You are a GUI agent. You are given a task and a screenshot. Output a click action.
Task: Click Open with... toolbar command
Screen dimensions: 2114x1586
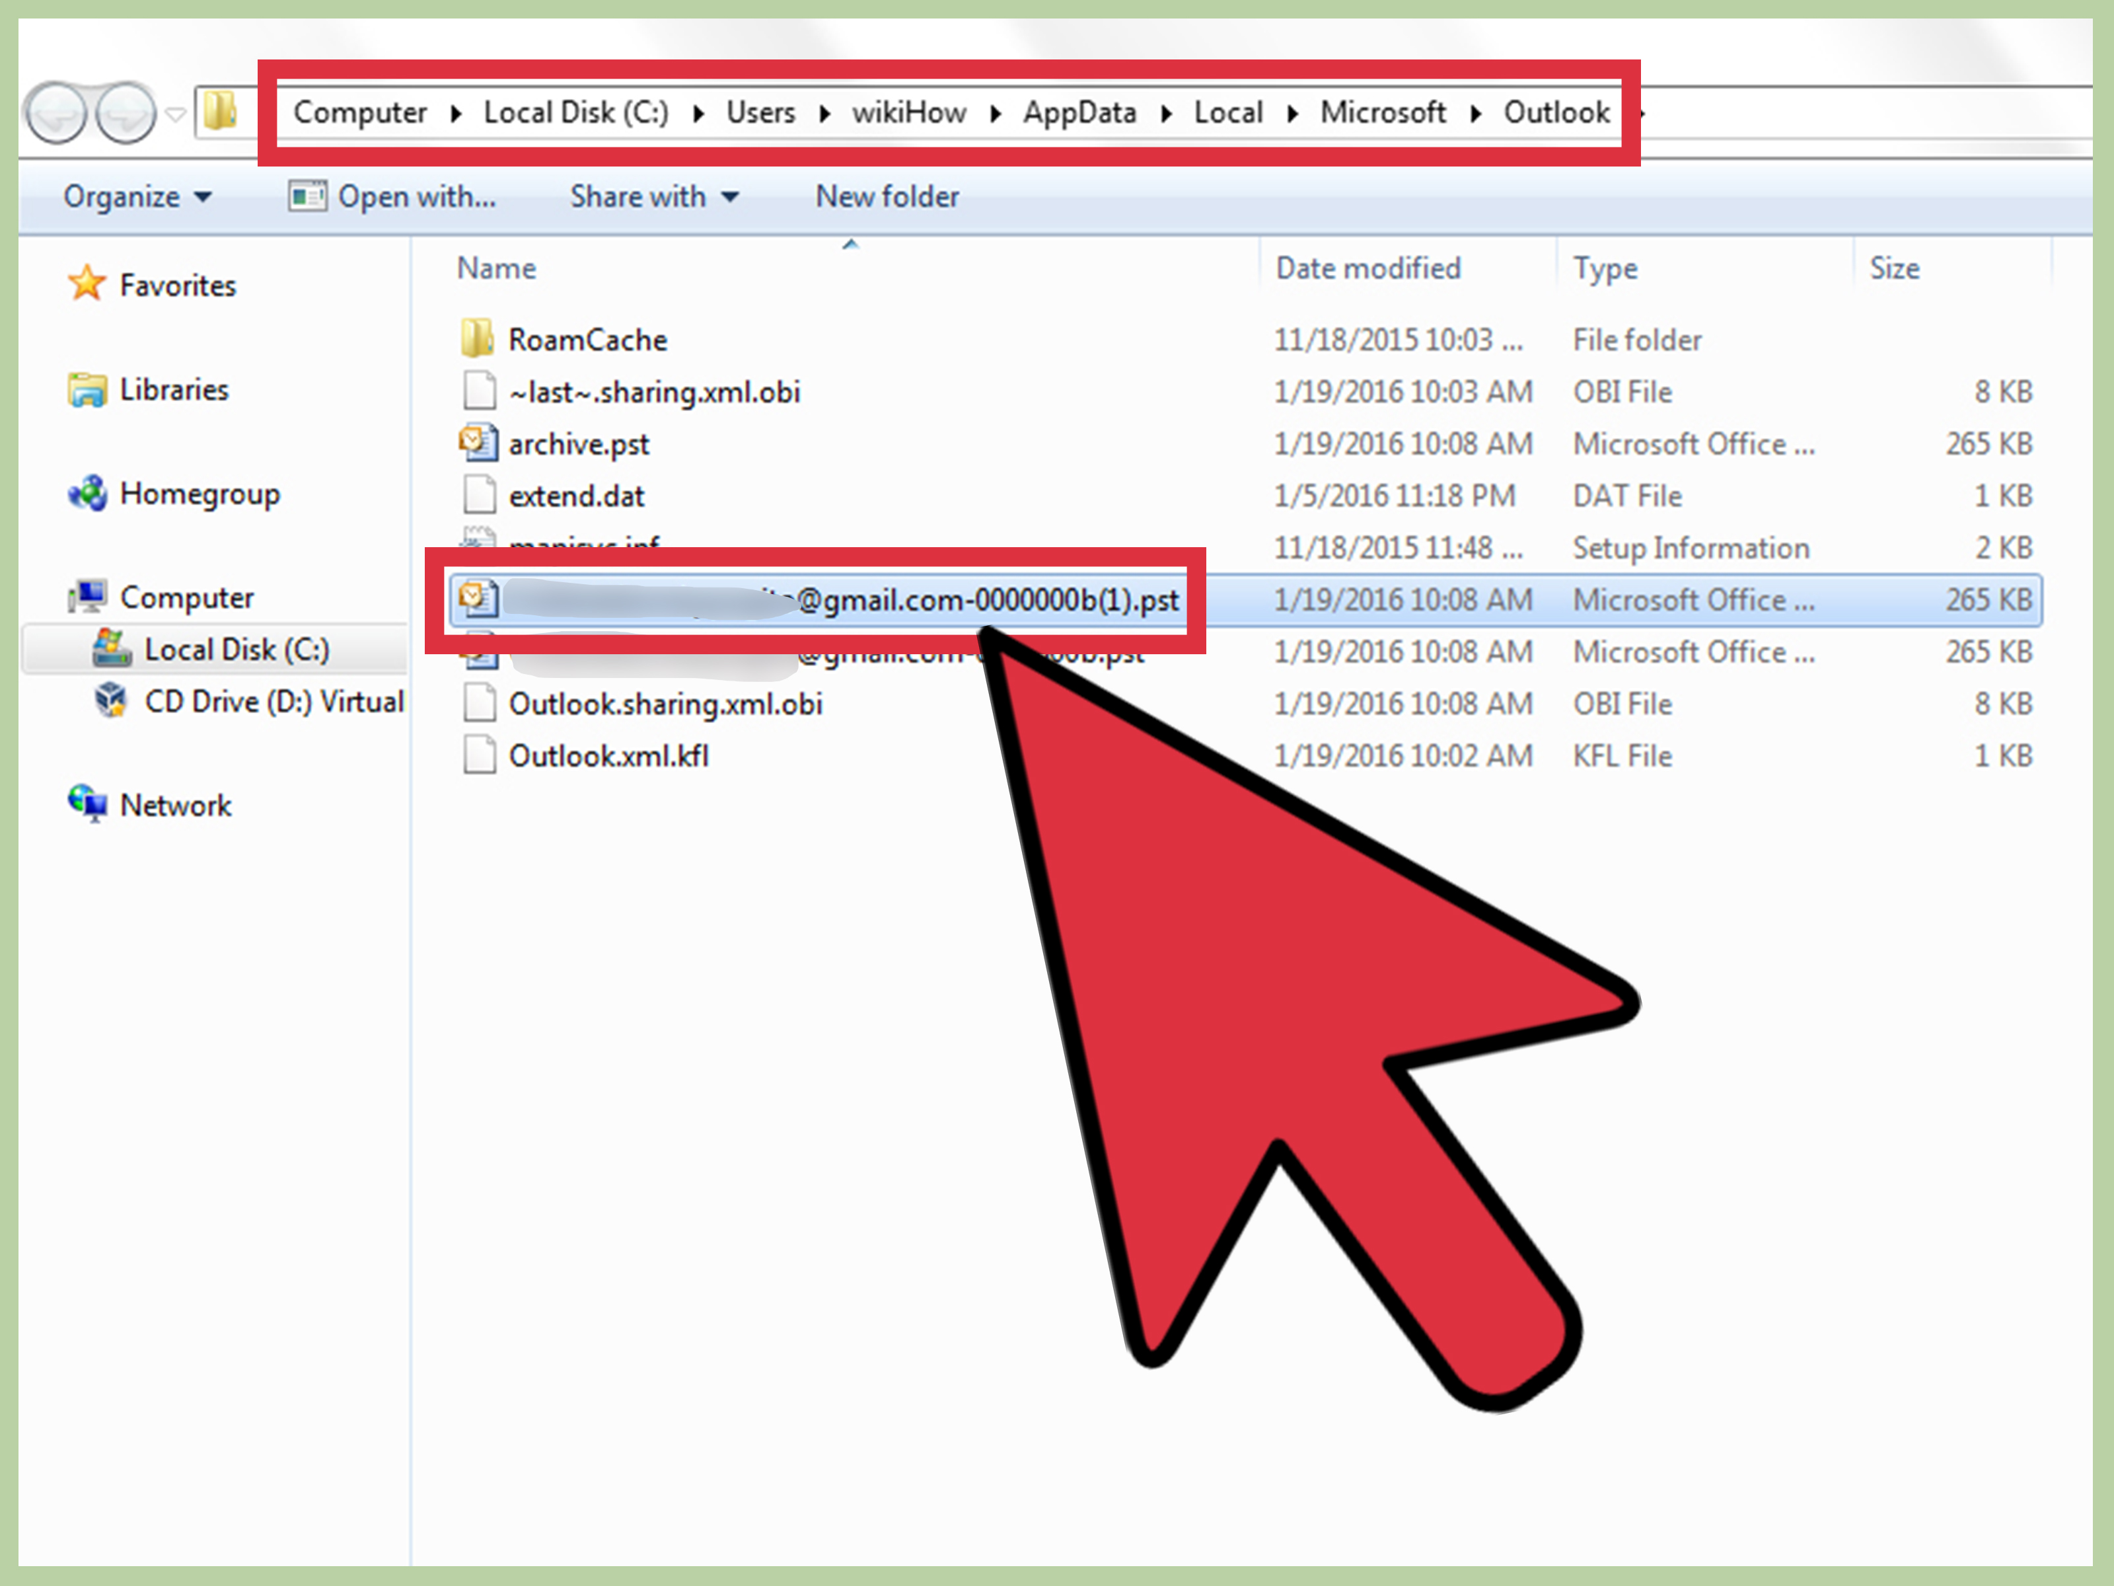pos(392,197)
